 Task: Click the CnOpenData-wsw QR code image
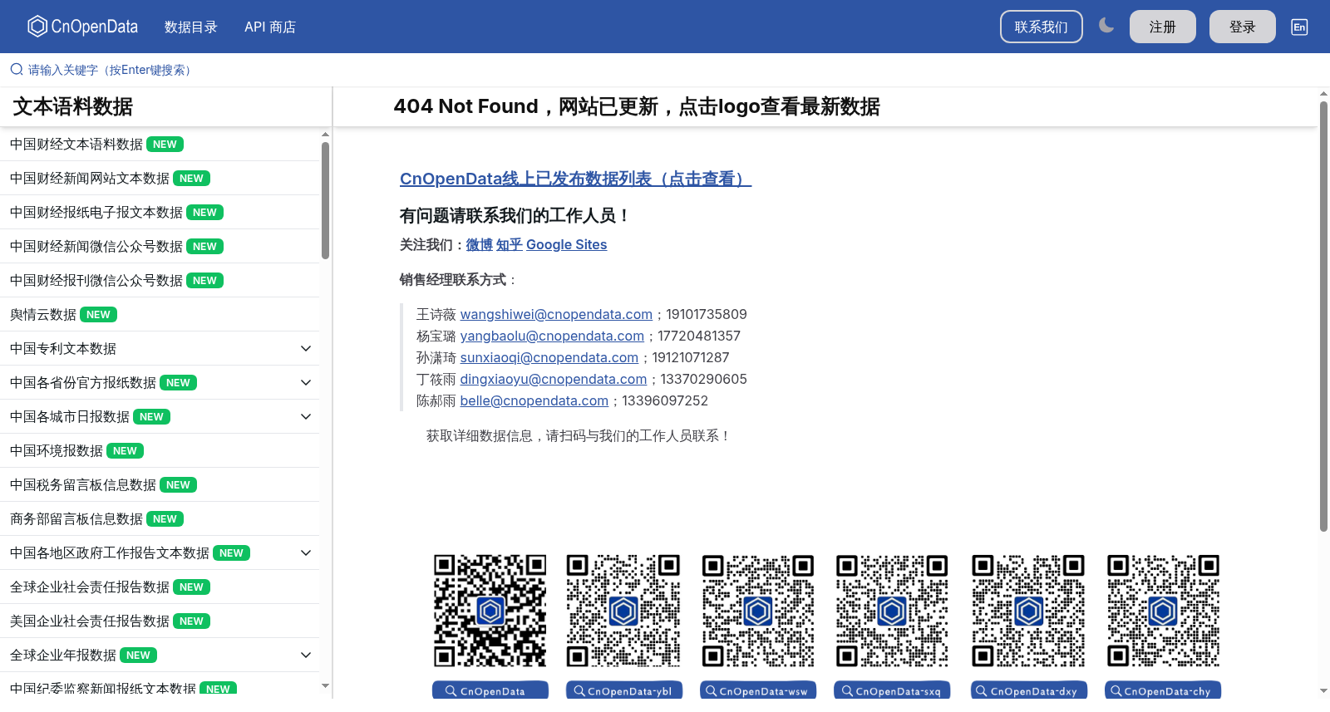pos(758,611)
